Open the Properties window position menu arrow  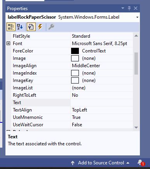point(123,8)
